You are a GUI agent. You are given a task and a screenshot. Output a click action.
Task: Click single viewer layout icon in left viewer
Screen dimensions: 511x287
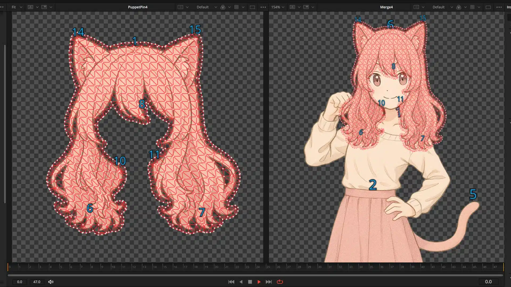click(x=252, y=7)
